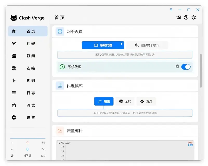208x166 pixels.
Task: Close the Clash Verge window
Action: coord(198,10)
